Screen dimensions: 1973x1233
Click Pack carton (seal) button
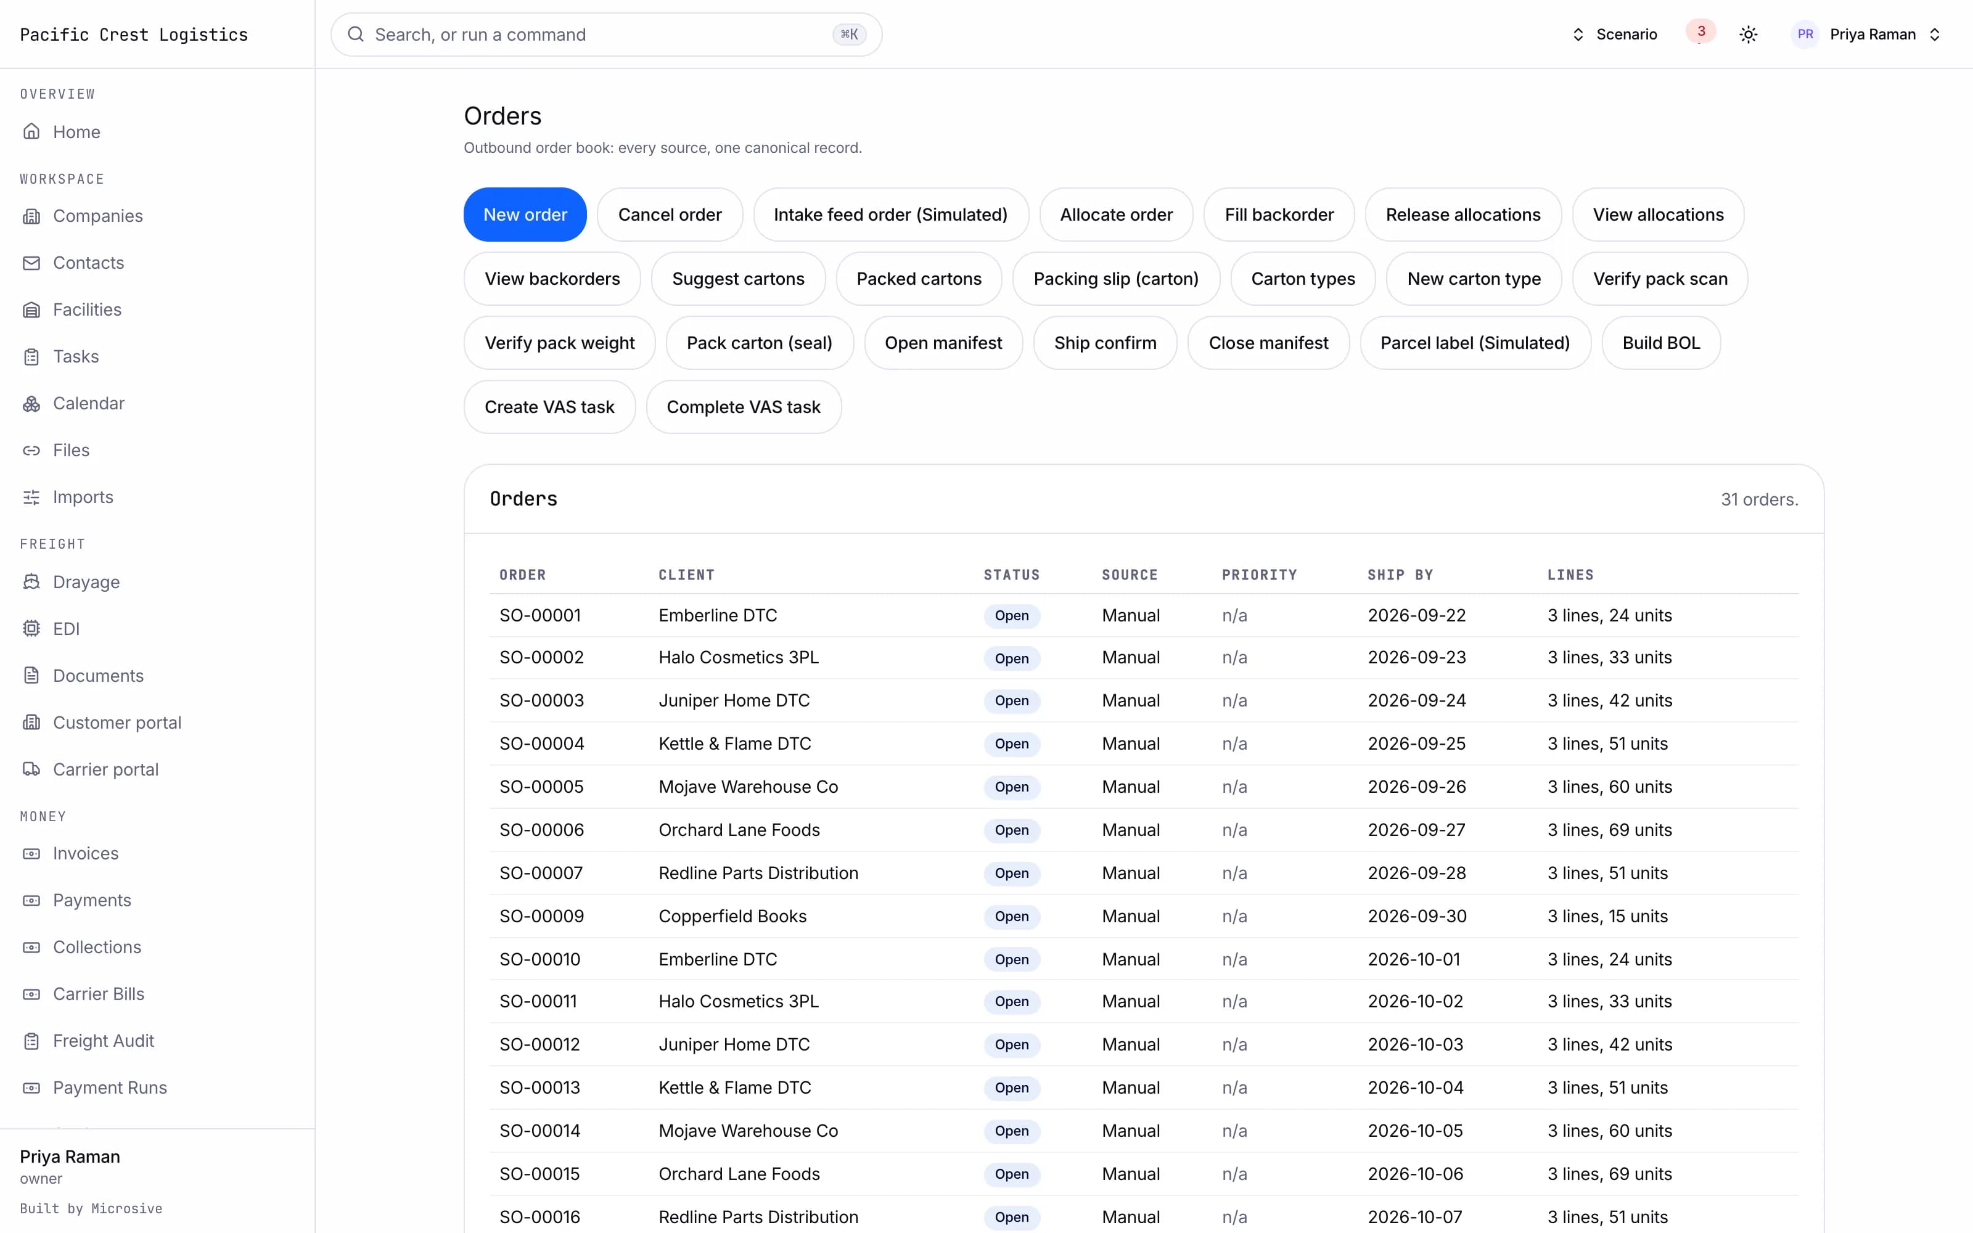pos(760,343)
